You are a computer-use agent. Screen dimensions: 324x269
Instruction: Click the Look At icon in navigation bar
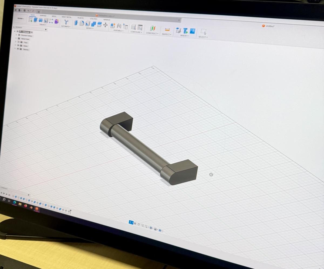135,223
